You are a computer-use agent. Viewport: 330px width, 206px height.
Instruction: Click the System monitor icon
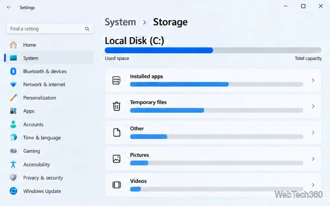coord(13,58)
